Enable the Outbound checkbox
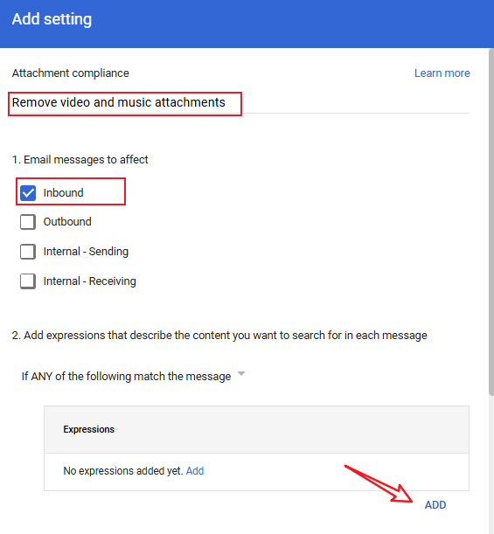Screen dimensions: 494x534 tap(28, 222)
